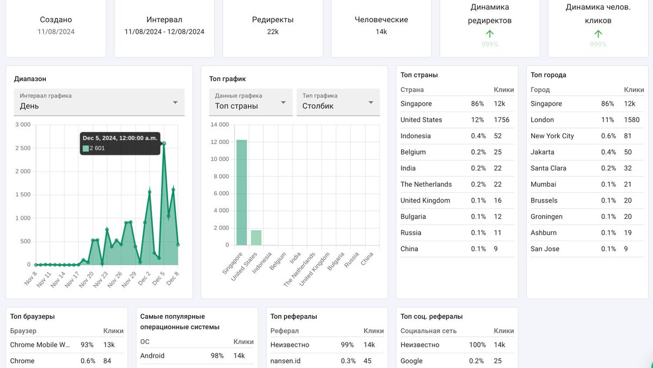Click the nansen.id referral row

(x=327, y=361)
